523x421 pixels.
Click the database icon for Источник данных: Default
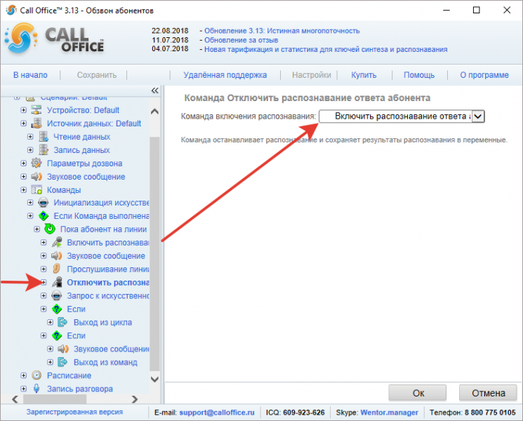click(x=36, y=123)
